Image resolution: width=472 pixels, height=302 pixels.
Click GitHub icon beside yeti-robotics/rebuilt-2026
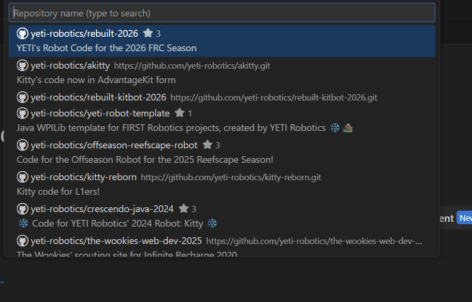(22, 33)
